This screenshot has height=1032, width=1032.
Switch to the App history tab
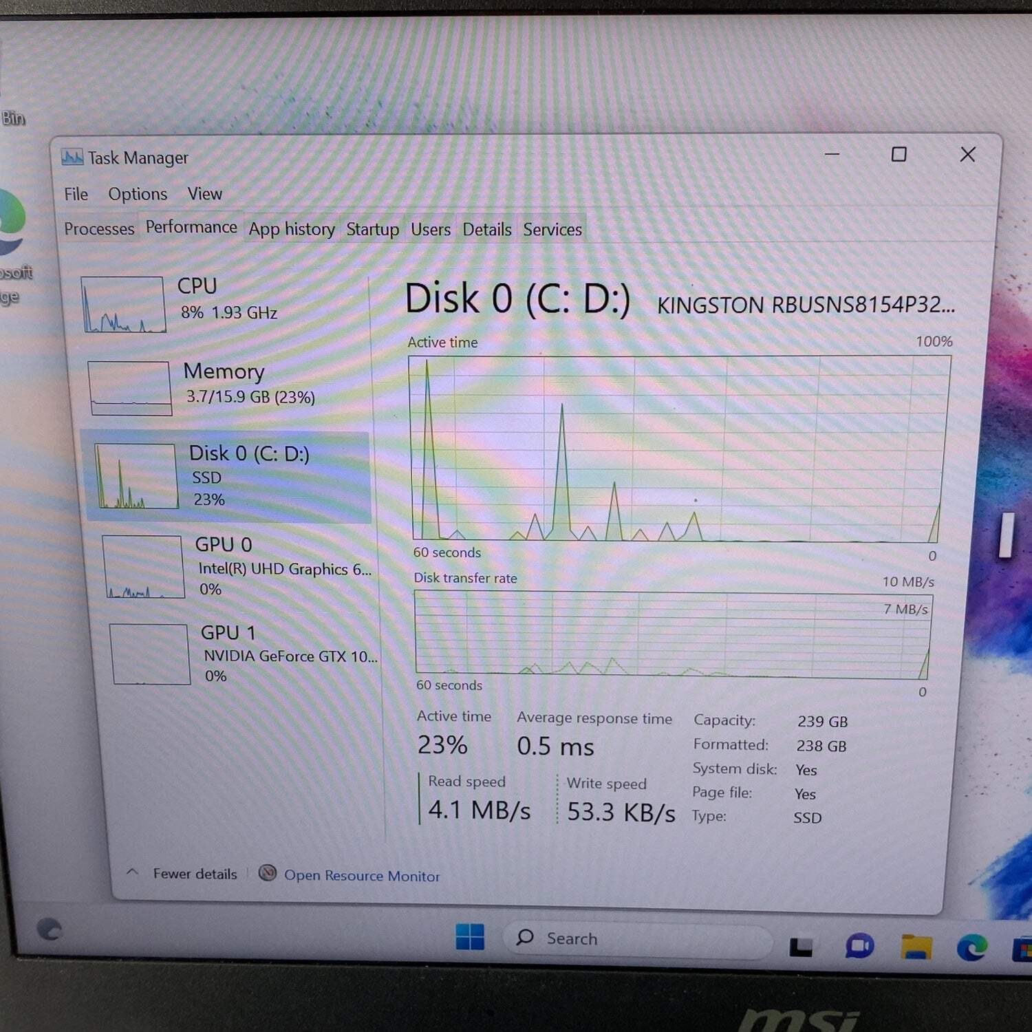pos(292,229)
